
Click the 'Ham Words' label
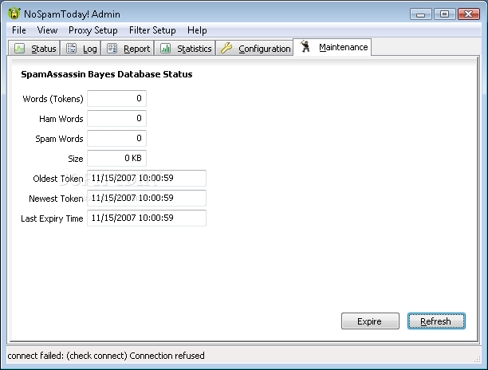(x=61, y=119)
